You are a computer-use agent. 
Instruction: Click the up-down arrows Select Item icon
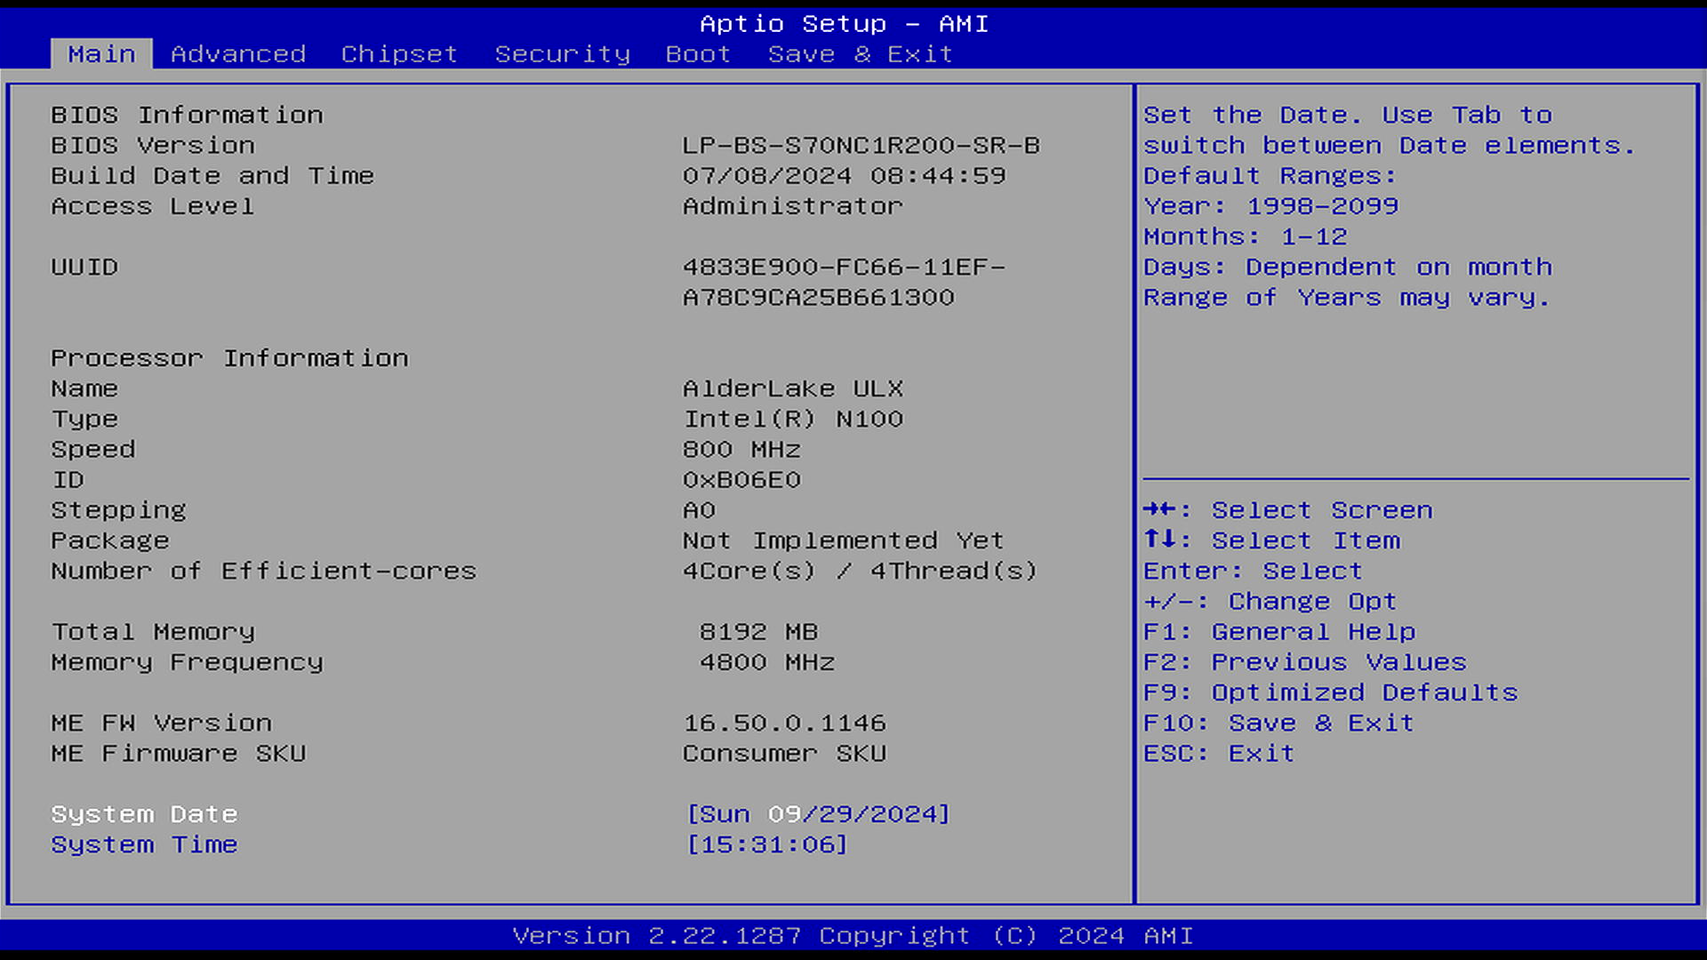coord(1159,539)
